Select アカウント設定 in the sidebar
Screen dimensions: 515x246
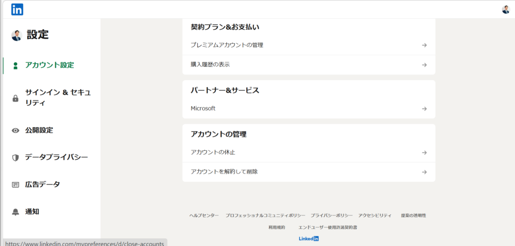49,65
